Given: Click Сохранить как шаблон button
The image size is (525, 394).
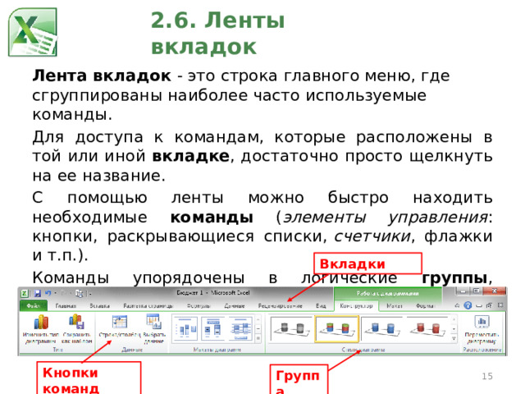Looking at the screenshot, I should [76, 329].
